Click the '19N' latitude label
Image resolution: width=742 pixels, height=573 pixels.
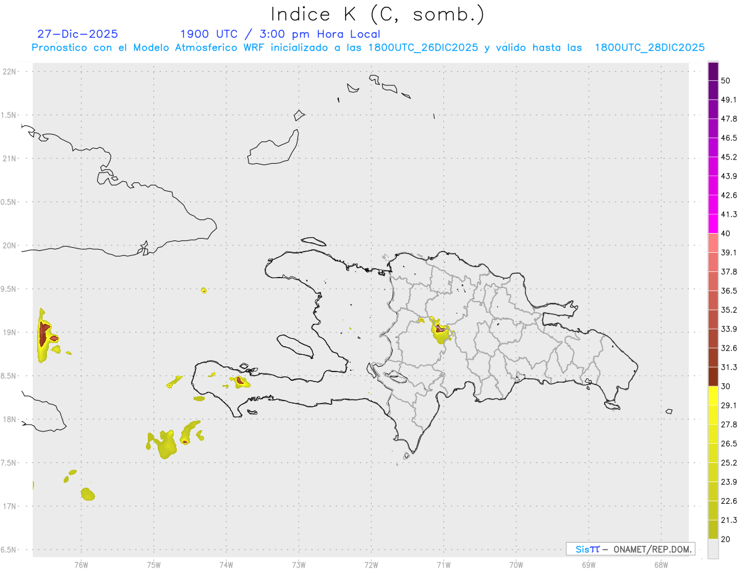(10, 332)
